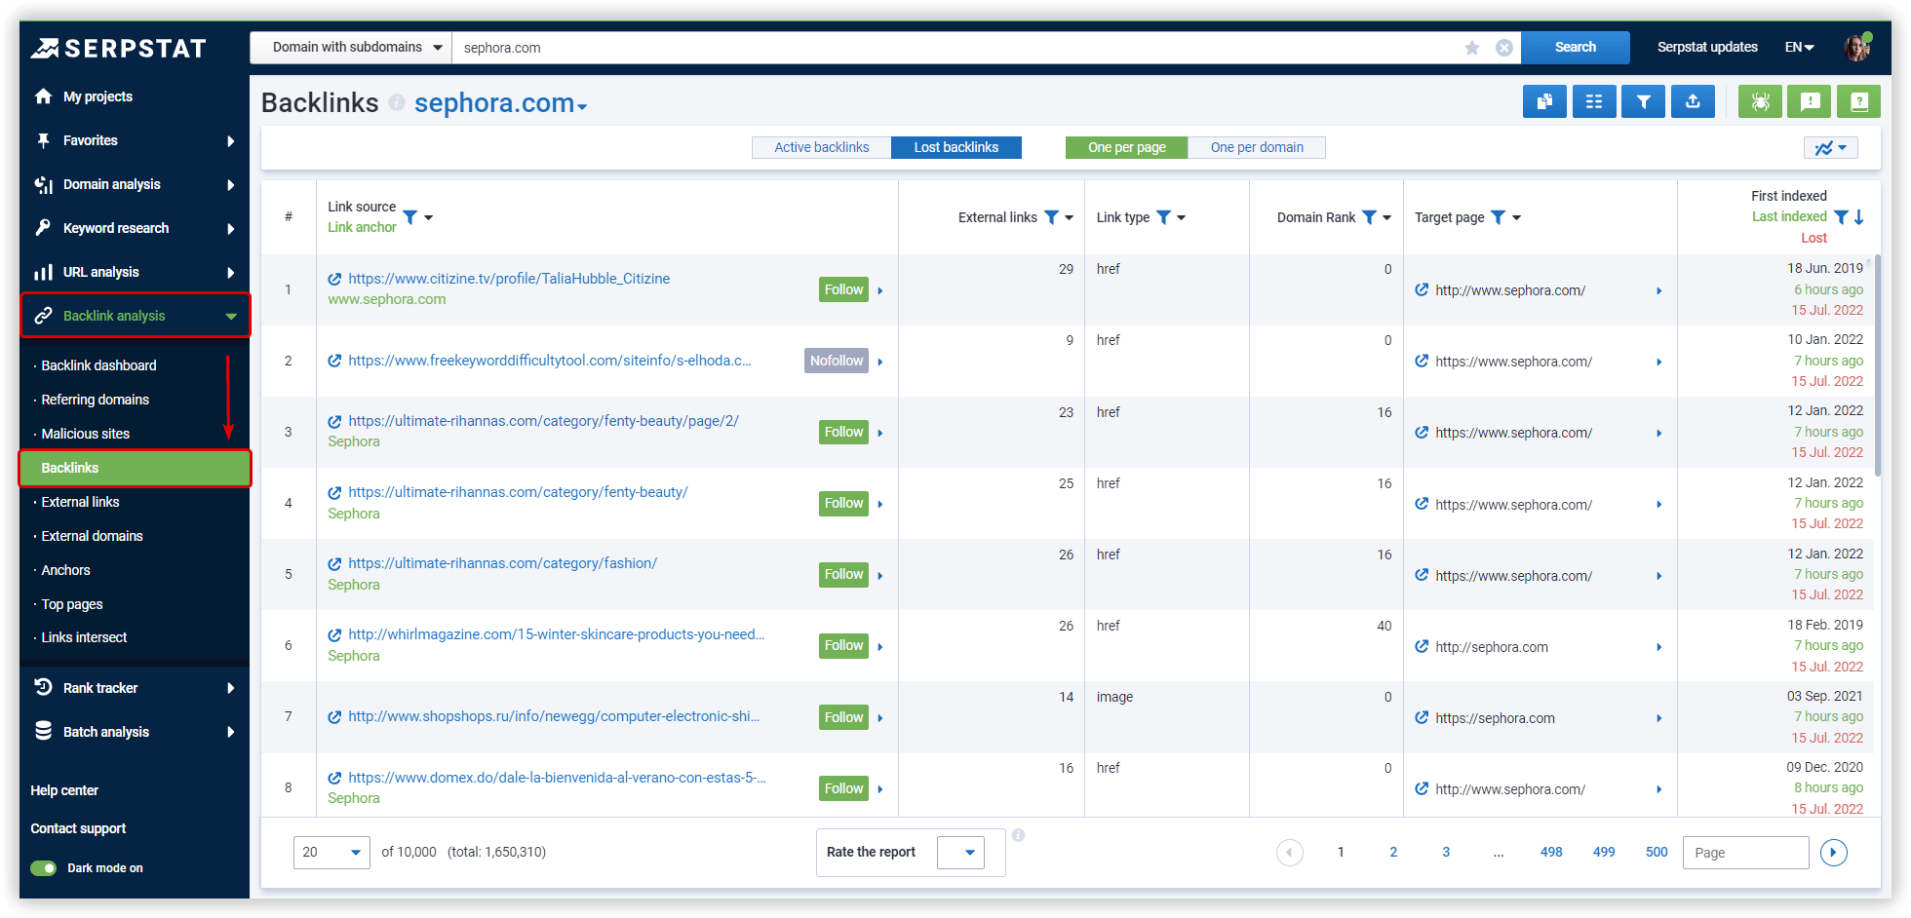Change rows per page from 20
This screenshot has height=918, width=1911.
331,852
